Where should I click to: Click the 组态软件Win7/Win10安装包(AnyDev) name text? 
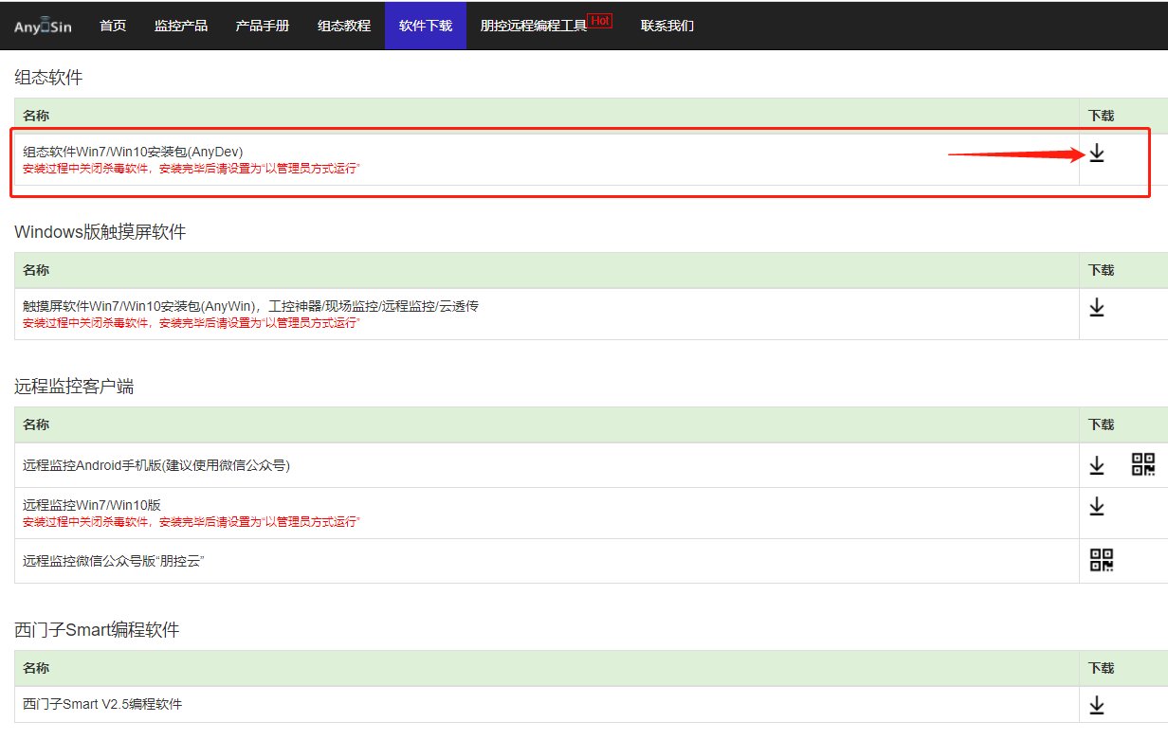pos(133,152)
